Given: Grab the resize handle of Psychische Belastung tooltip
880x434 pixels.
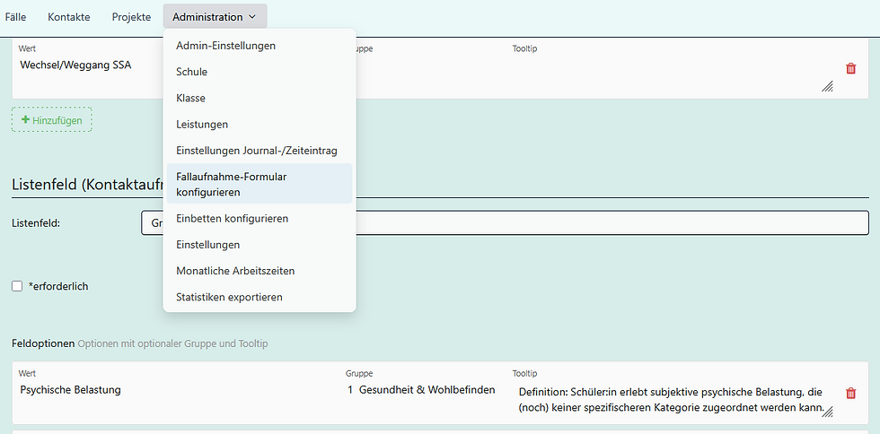Looking at the screenshot, I should (x=827, y=411).
